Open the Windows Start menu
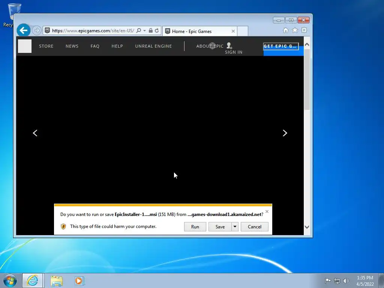 (x=10, y=280)
